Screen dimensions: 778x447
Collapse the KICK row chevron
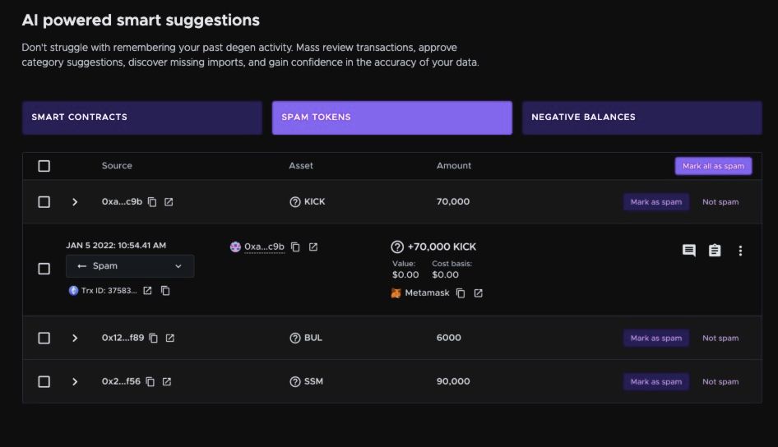(x=75, y=202)
